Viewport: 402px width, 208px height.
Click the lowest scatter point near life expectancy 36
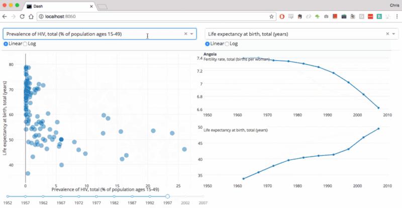pyautogui.click(x=28, y=173)
